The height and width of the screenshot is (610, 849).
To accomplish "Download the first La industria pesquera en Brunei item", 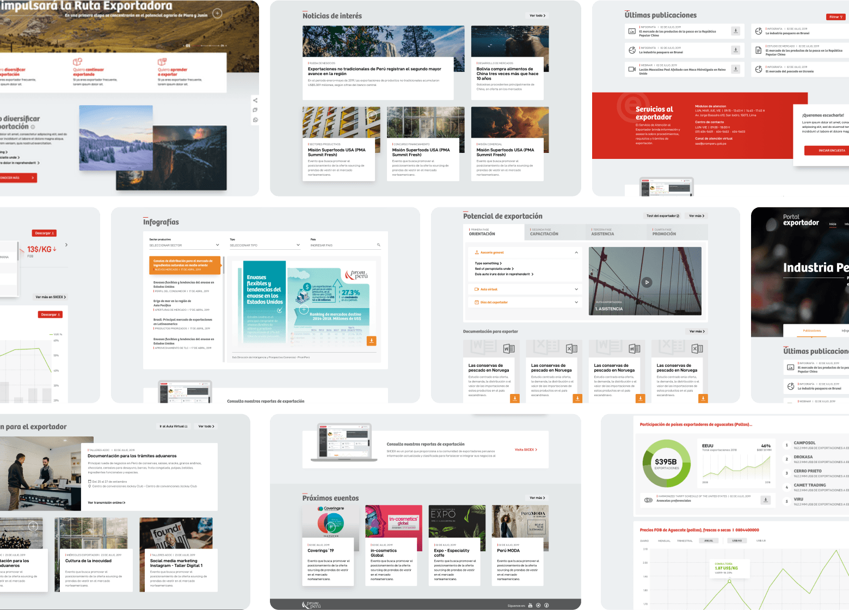I will [x=735, y=50].
